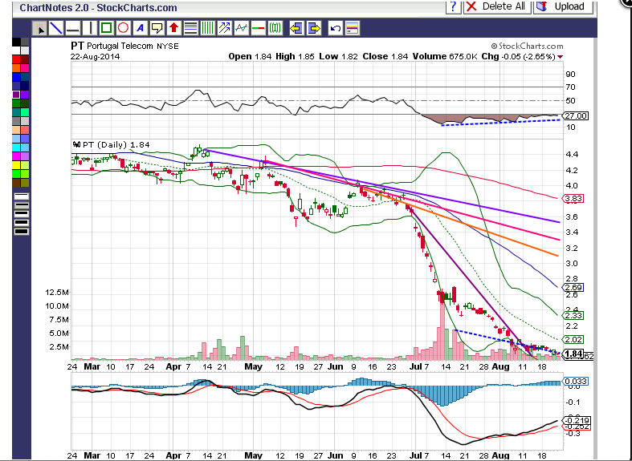The width and height of the screenshot is (632, 461).
Task: Undo the last annotation
Action: (336, 28)
